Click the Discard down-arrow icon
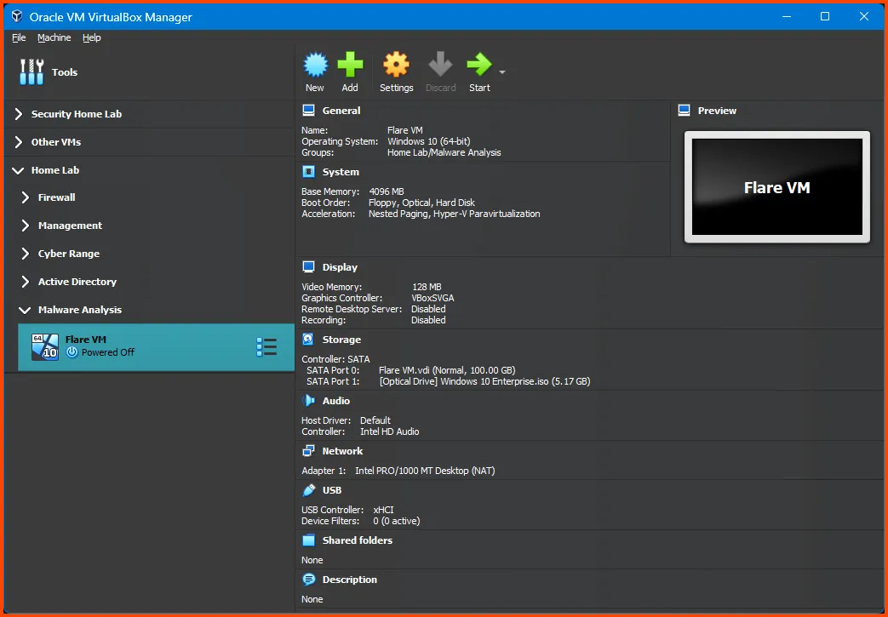The image size is (888, 617). click(x=440, y=65)
